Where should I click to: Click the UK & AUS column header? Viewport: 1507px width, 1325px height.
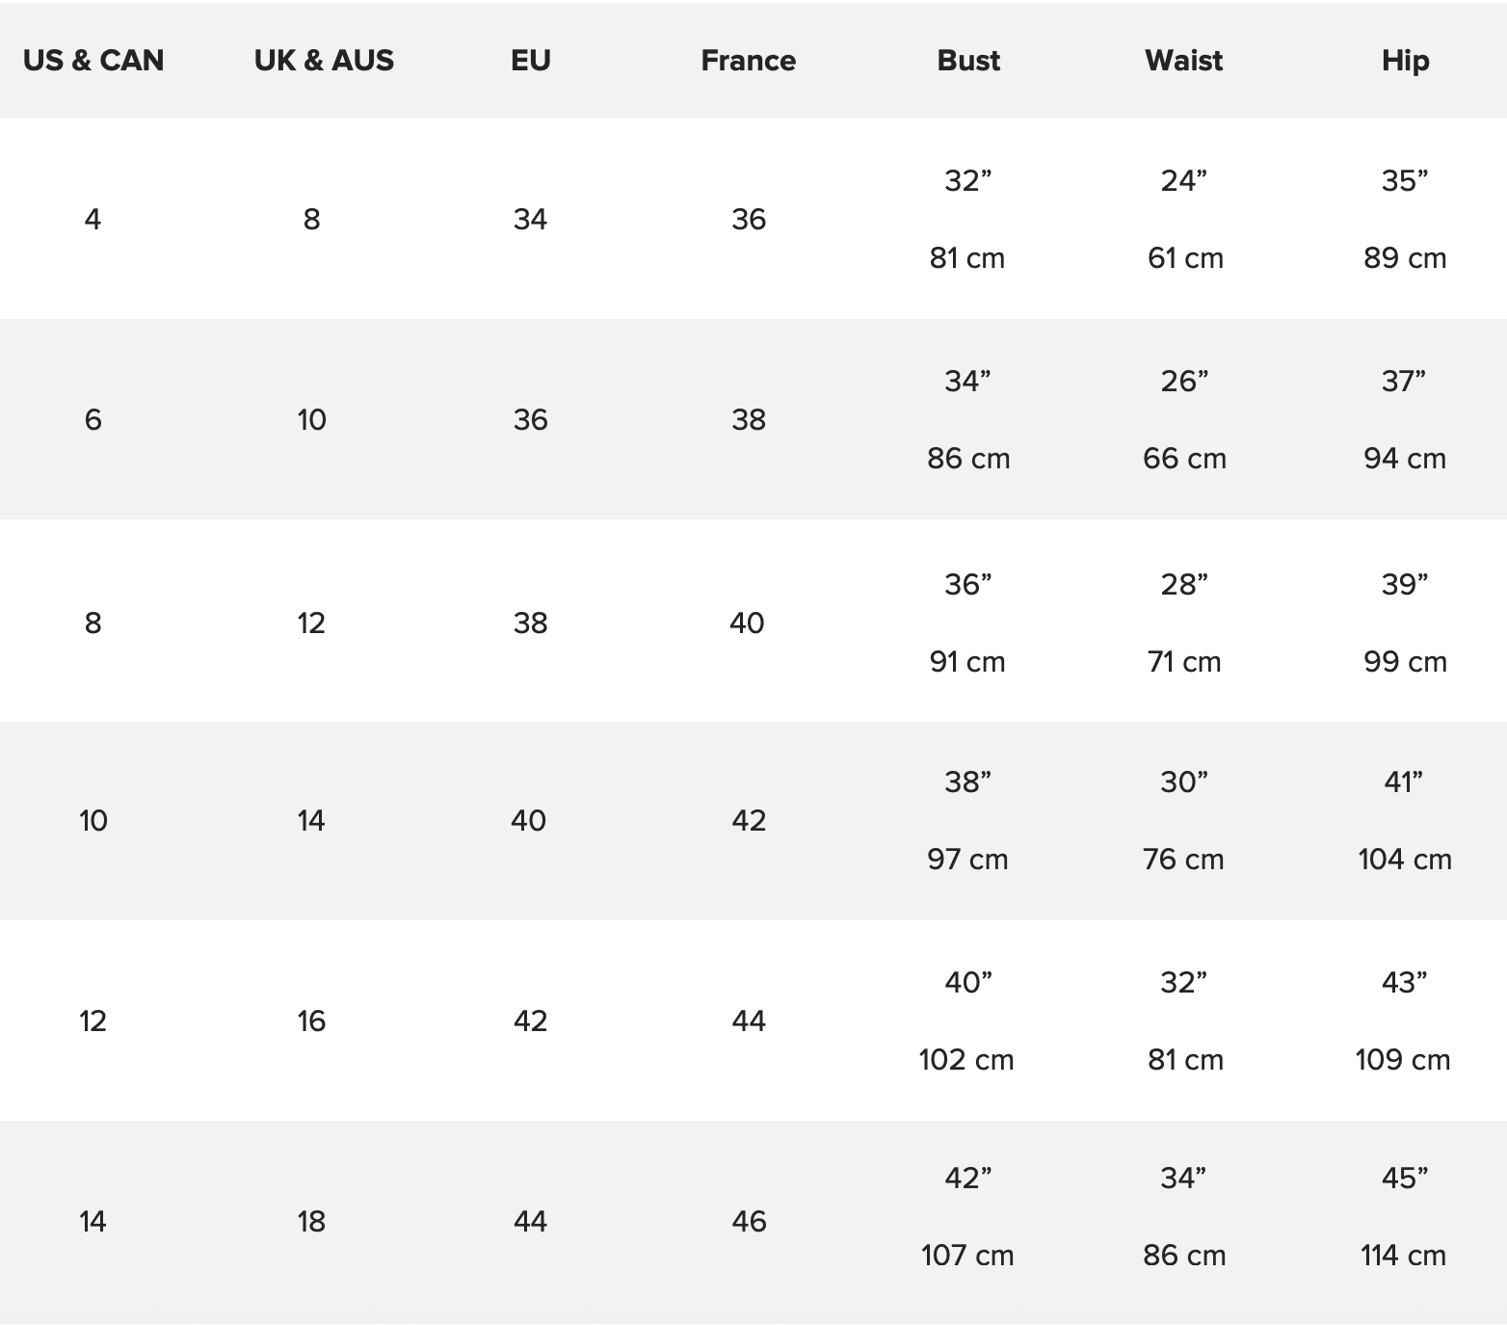[x=324, y=60]
